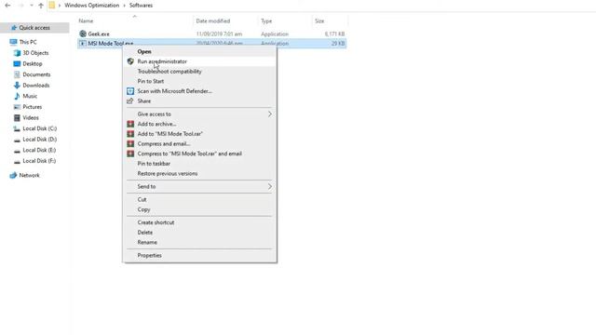This screenshot has width=596, height=335.
Task: Select Network in navigation pane
Action: pos(29,175)
